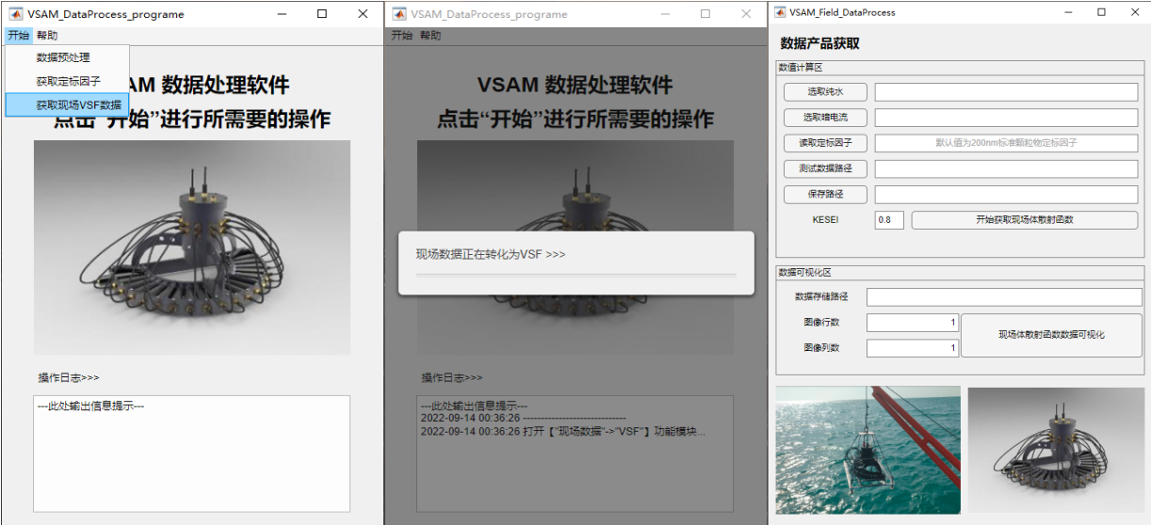Maximize the VSAM_Field_DataProcess window
The height and width of the screenshot is (525, 1151).
pyautogui.click(x=1101, y=12)
